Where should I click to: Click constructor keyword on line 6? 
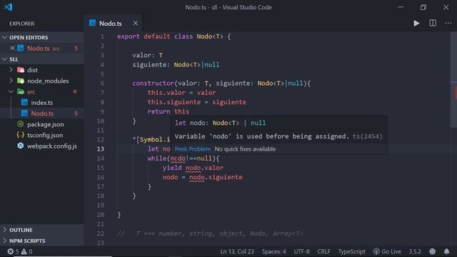click(x=154, y=84)
